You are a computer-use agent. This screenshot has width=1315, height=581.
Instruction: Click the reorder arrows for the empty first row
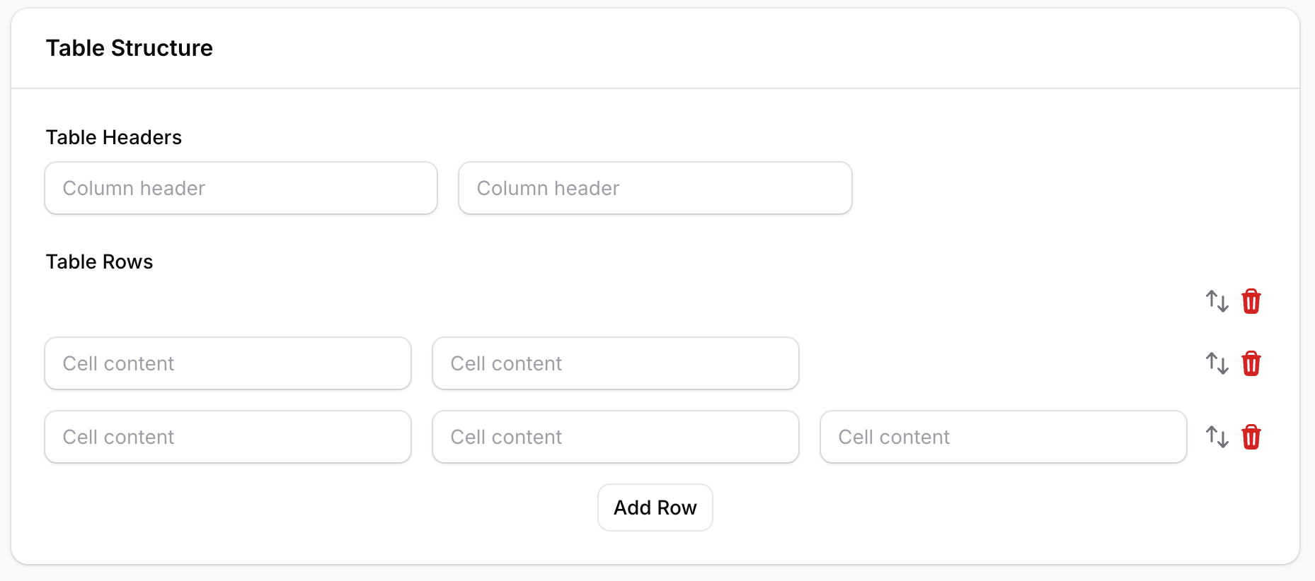[x=1217, y=301]
